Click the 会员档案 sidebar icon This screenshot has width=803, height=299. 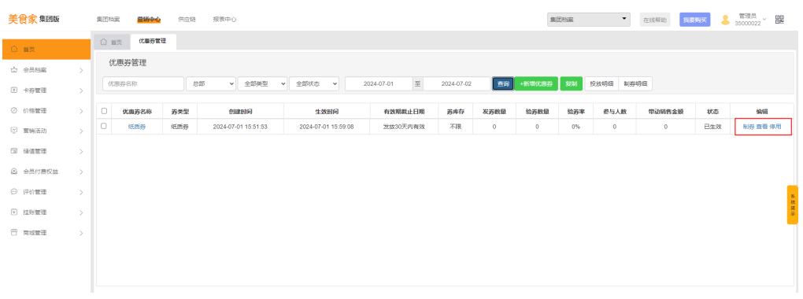(14, 69)
